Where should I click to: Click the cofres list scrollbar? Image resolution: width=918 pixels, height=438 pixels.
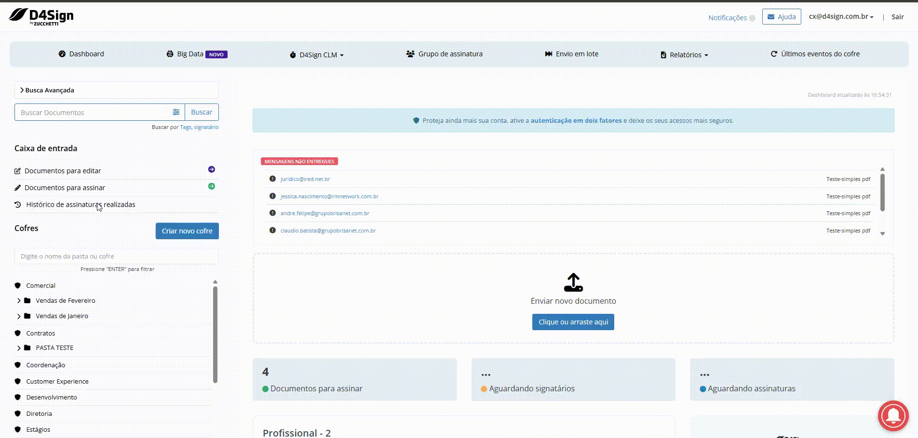215,335
